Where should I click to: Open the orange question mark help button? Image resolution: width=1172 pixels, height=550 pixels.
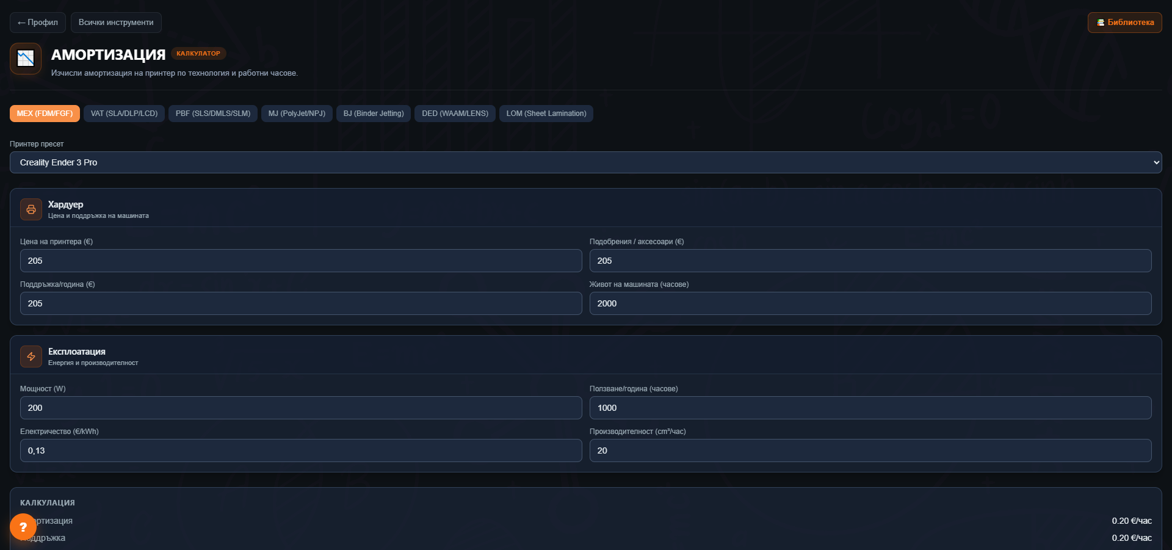pos(23,527)
